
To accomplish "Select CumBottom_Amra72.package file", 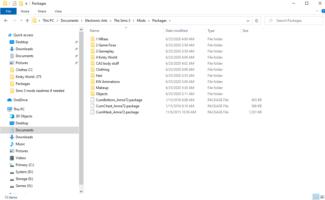I will [x=119, y=100].
